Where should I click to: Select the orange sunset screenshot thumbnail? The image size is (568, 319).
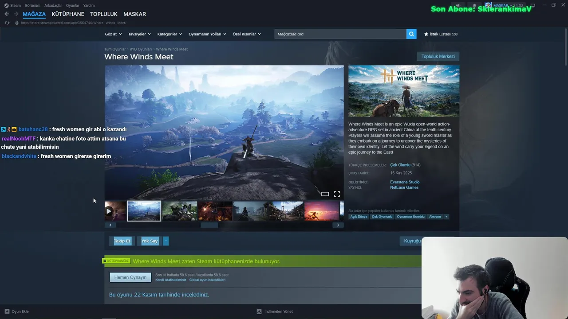coord(322,211)
